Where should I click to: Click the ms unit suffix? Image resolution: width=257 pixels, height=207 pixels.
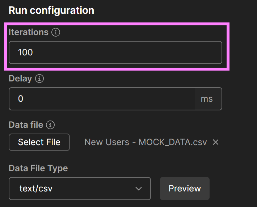click(207, 99)
